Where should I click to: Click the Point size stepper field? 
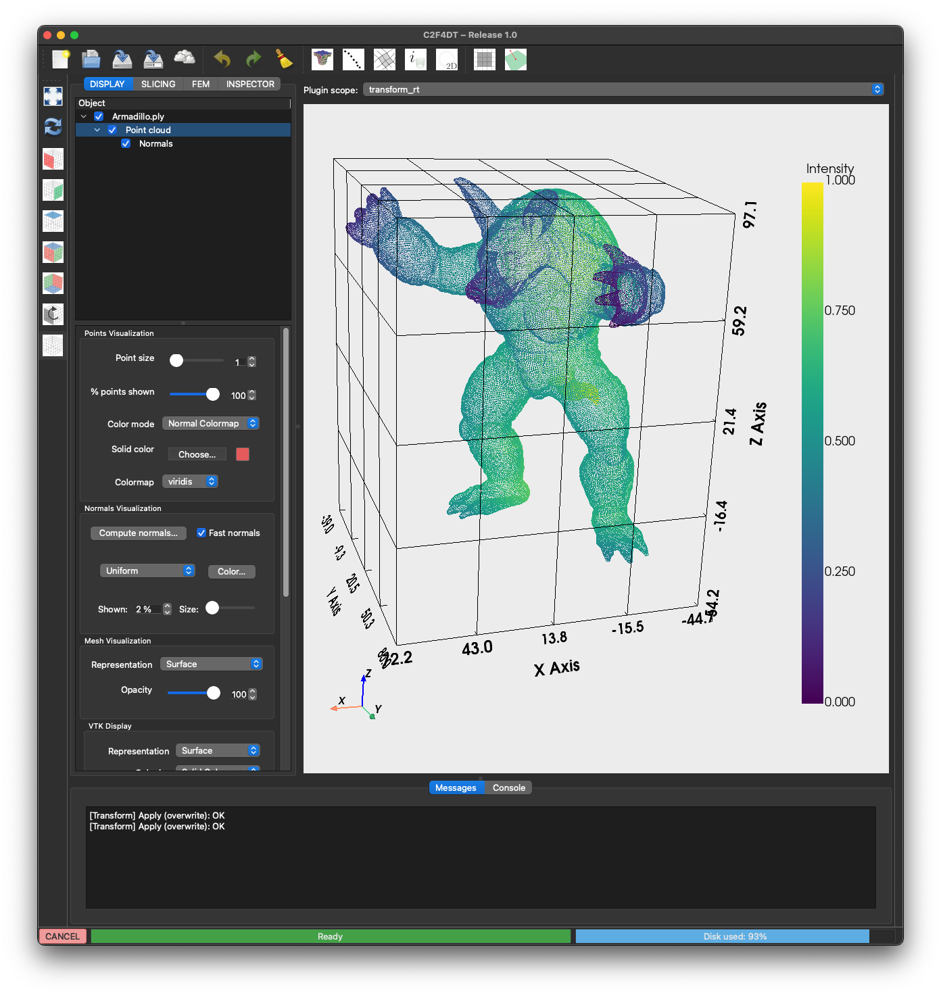click(x=240, y=362)
